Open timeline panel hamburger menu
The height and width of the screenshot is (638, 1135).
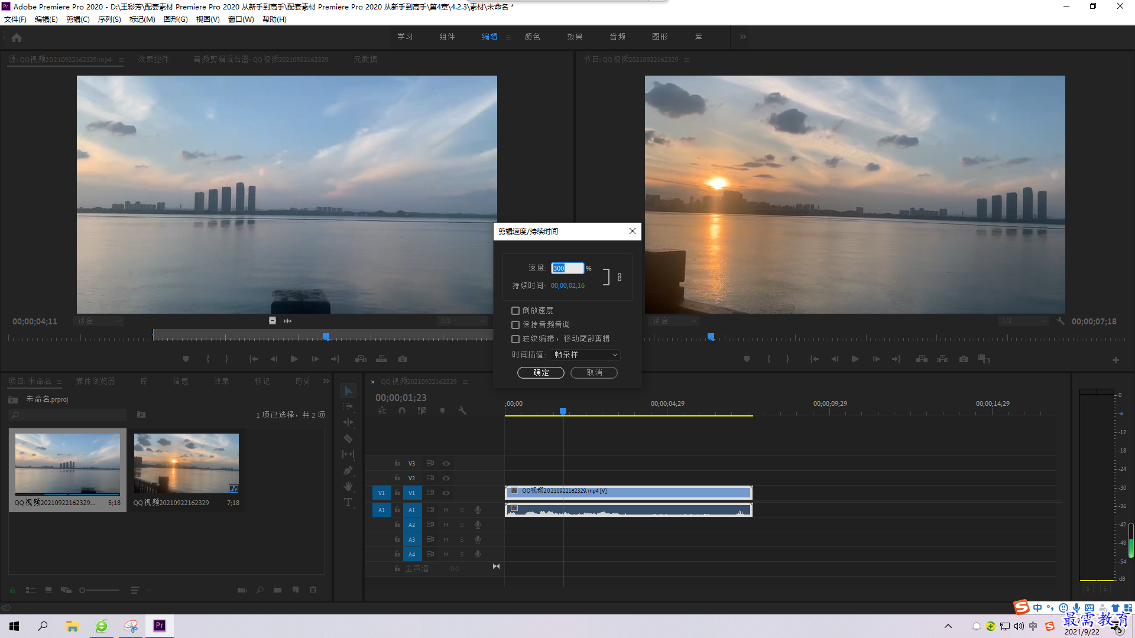click(x=465, y=382)
